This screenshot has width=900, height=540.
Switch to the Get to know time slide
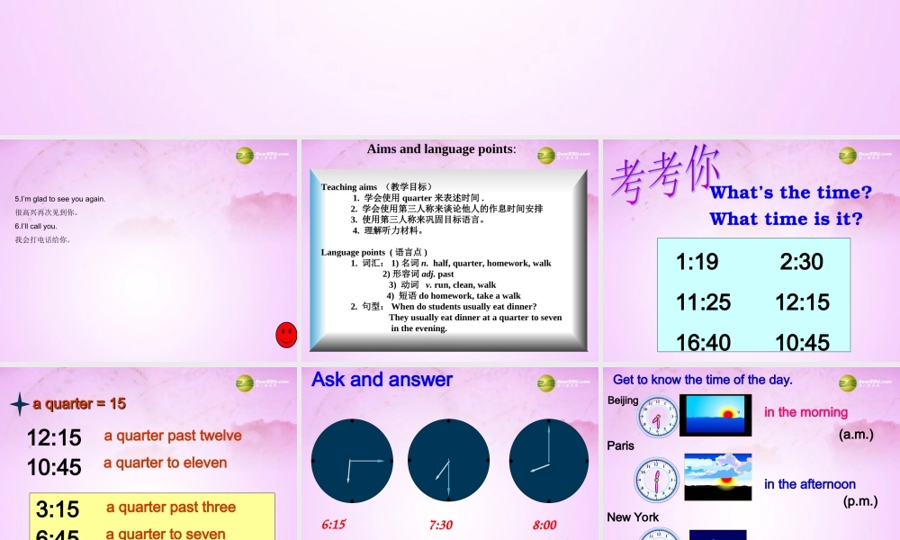pyautogui.click(x=702, y=379)
